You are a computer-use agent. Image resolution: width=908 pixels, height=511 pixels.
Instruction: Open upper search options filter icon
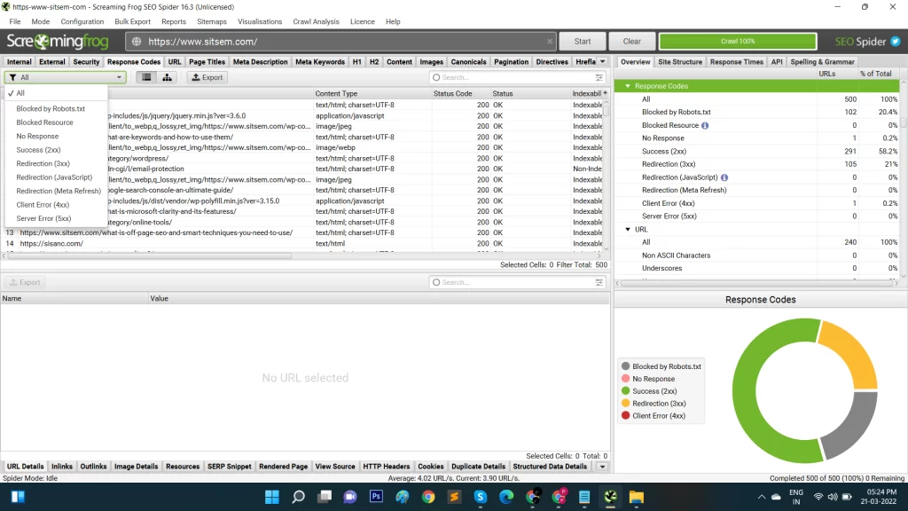tap(599, 77)
